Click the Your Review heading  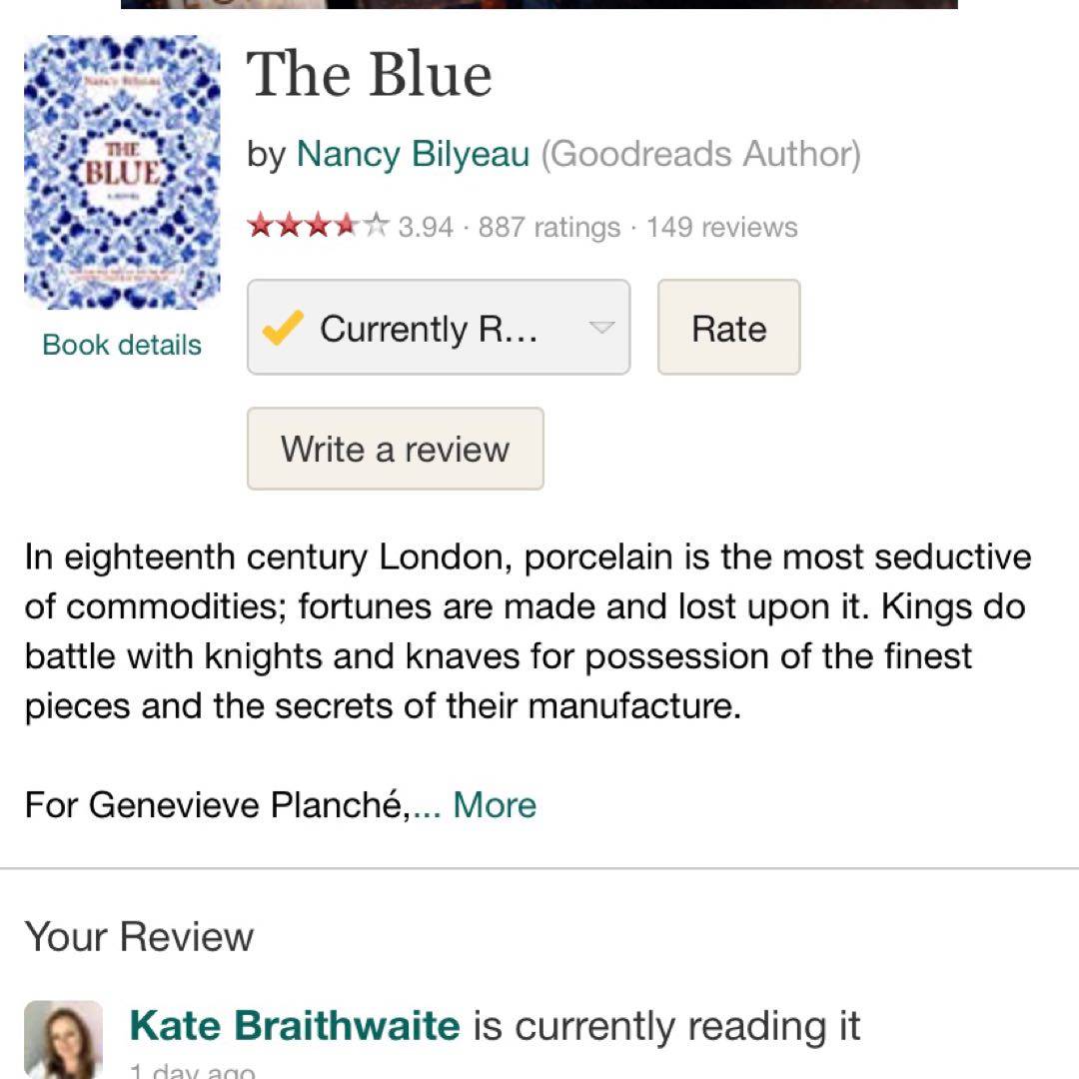[140, 937]
